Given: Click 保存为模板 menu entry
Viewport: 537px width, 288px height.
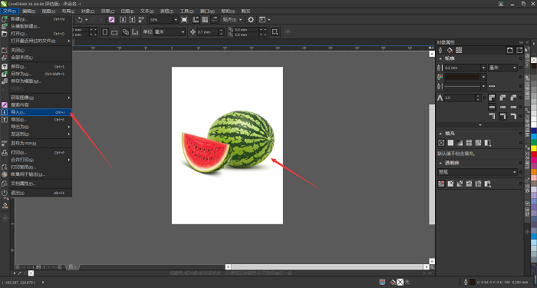Looking at the screenshot, I should (x=36, y=81).
